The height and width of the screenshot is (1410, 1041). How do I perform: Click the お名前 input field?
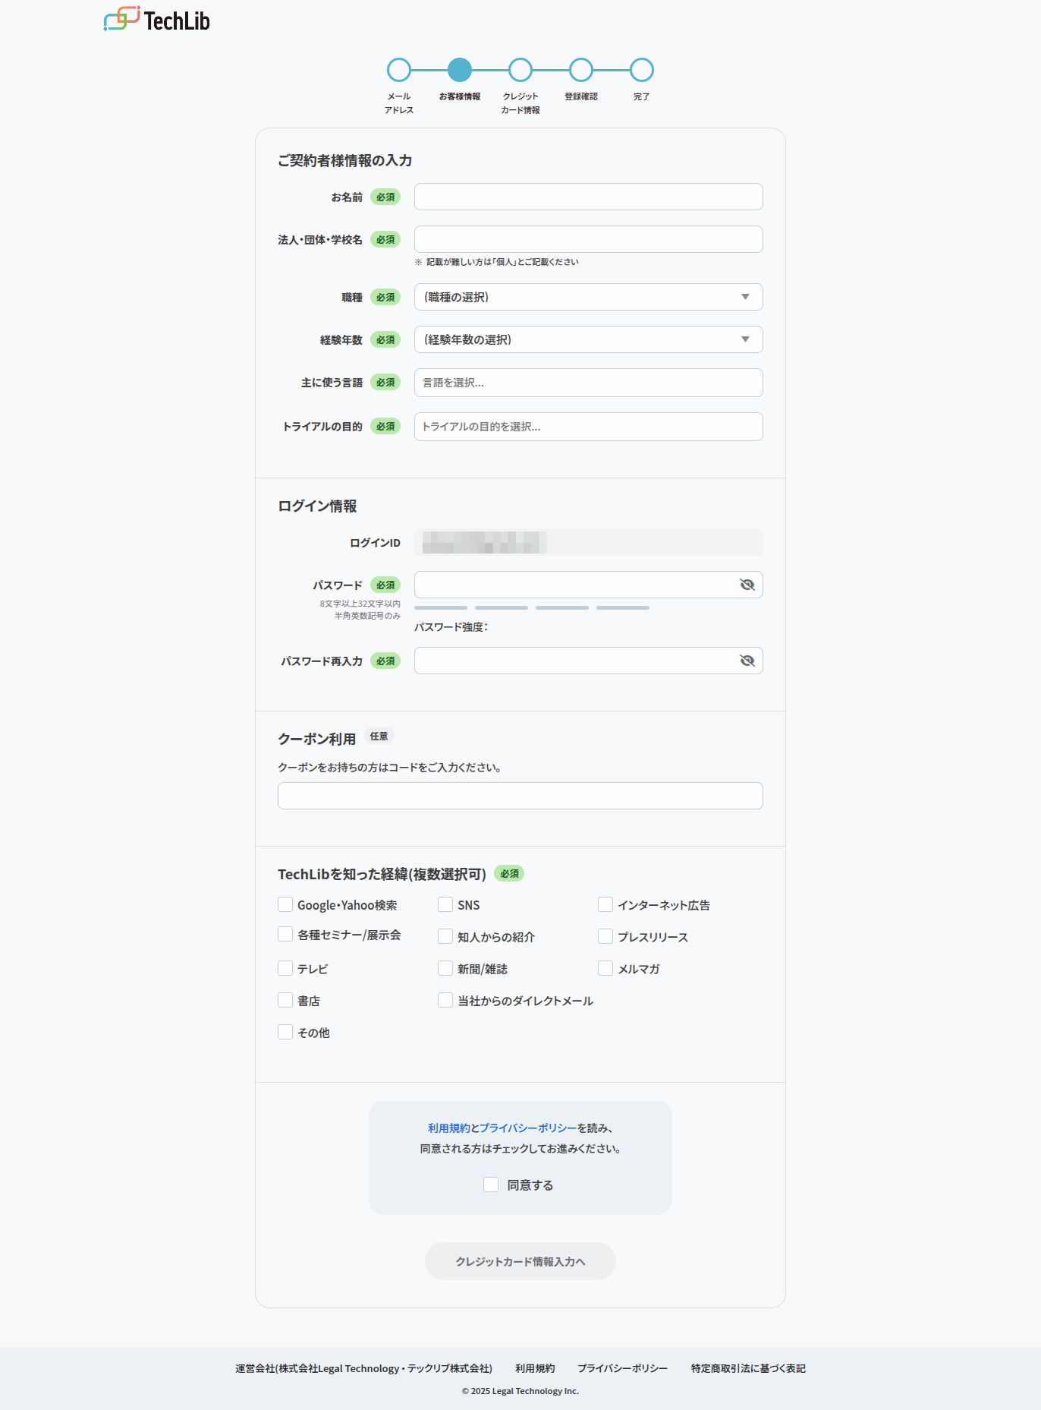[x=589, y=197]
